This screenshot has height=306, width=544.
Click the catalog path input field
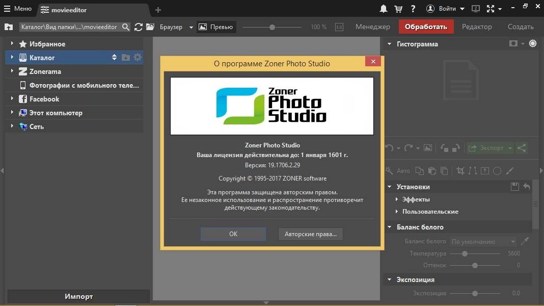[69, 27]
